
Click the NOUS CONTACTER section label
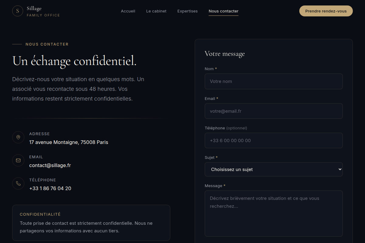point(47,44)
